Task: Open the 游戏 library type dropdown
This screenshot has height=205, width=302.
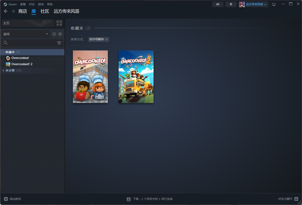Action: coord(26,34)
